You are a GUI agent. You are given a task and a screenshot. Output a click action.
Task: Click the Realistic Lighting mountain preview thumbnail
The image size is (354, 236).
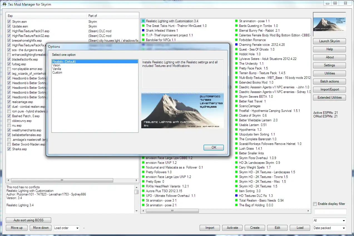coord(182,110)
